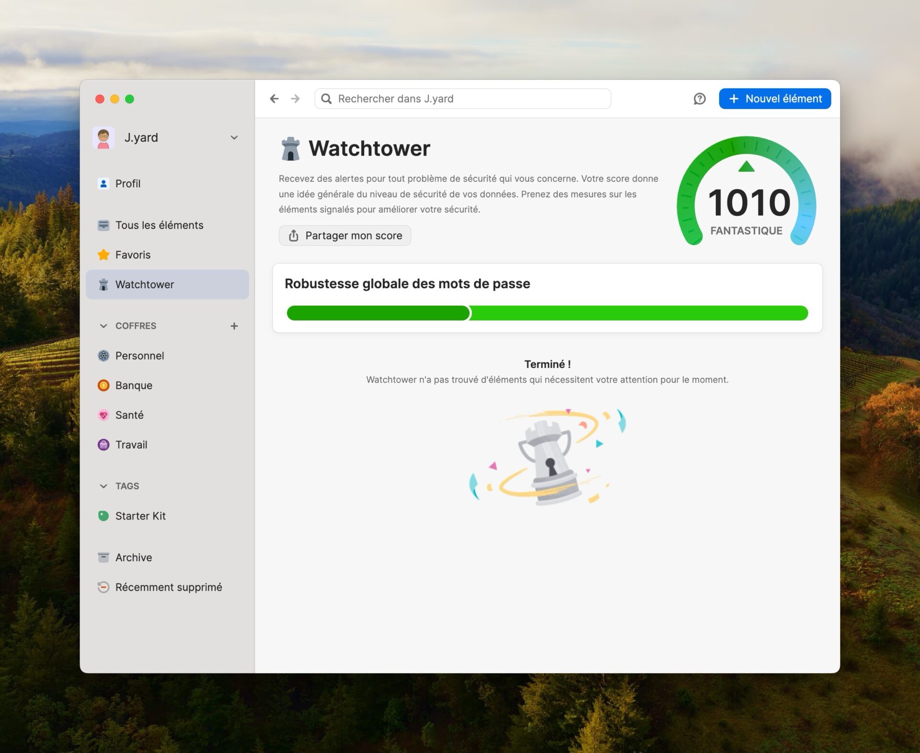Select the Starter Kit tag

tap(167, 516)
